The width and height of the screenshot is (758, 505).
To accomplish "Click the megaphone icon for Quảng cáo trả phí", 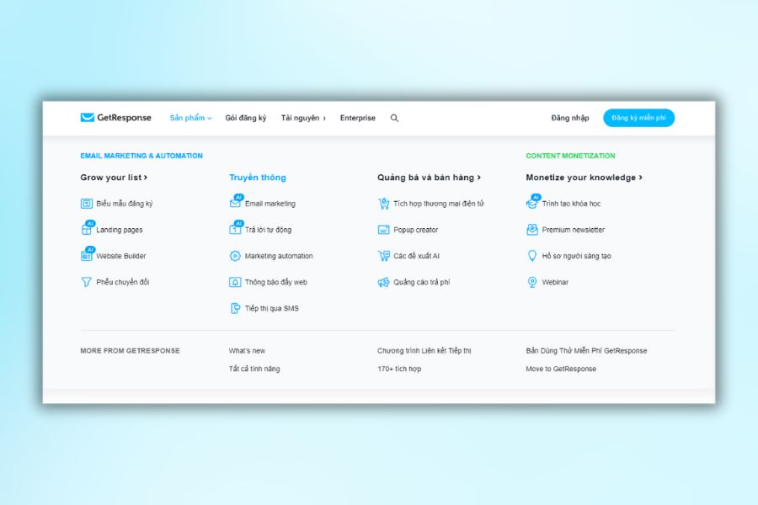I will tap(384, 282).
